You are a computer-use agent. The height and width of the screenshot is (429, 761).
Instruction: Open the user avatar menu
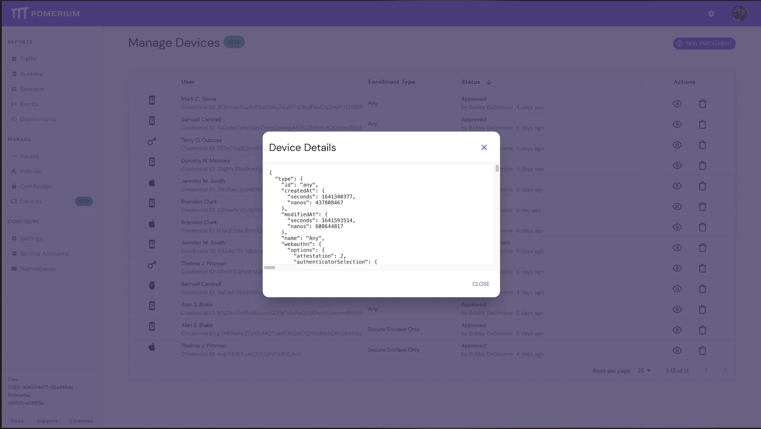(x=739, y=13)
